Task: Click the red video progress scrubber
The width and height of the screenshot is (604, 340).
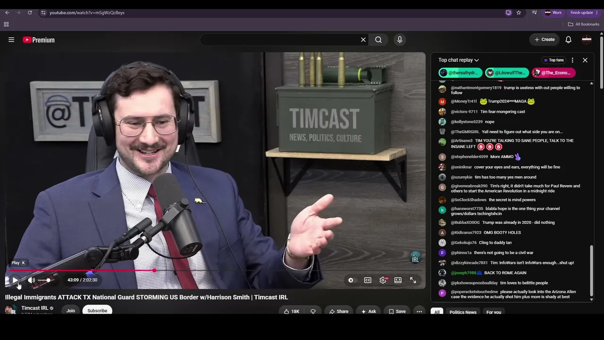Action: tap(154, 271)
